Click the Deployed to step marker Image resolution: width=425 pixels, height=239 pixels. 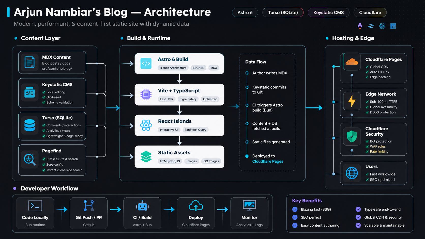click(x=247, y=156)
